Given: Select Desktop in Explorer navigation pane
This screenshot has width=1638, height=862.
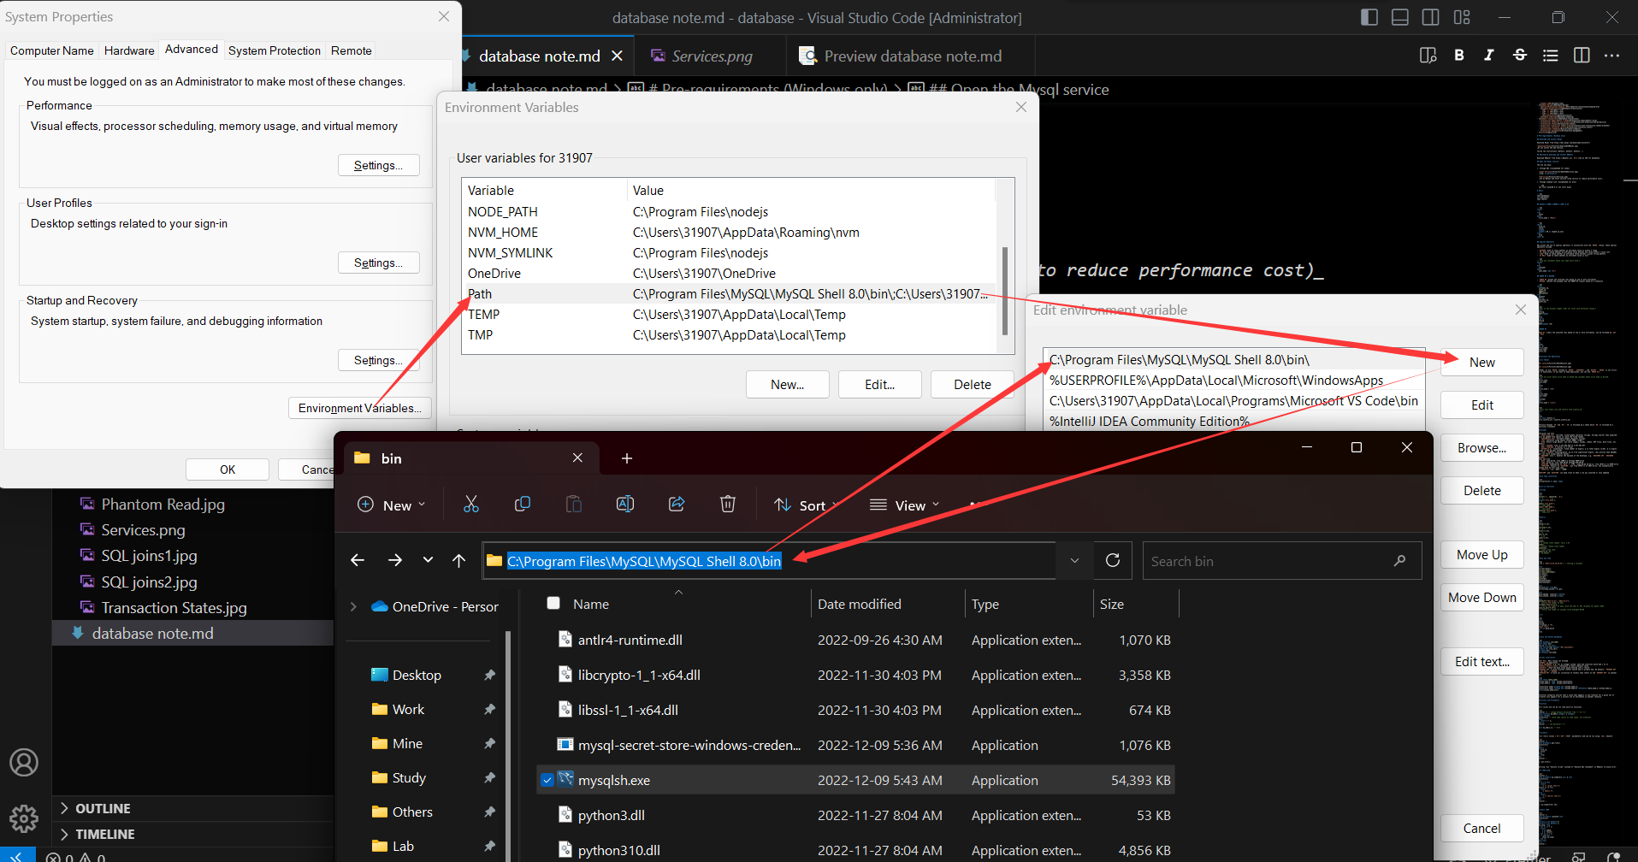Looking at the screenshot, I should tap(417, 675).
